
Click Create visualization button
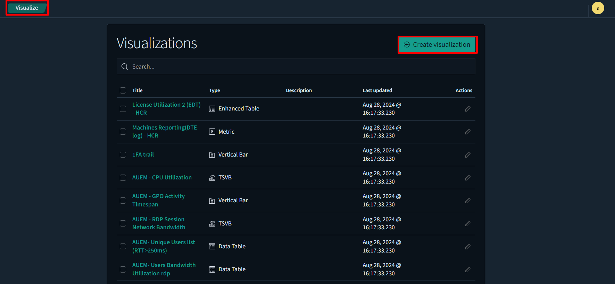click(x=437, y=45)
